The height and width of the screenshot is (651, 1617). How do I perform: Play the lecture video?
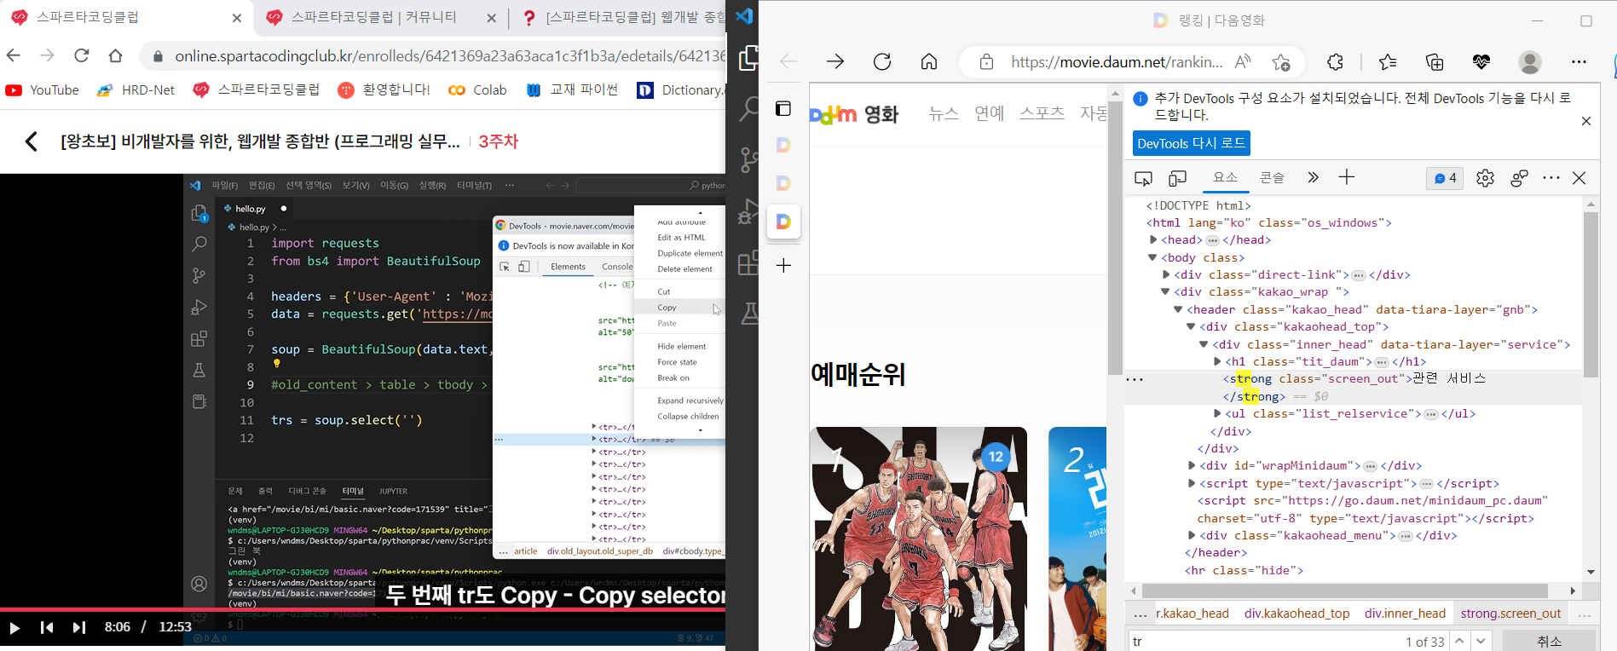click(x=14, y=628)
